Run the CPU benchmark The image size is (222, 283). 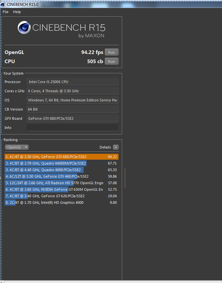click(112, 62)
